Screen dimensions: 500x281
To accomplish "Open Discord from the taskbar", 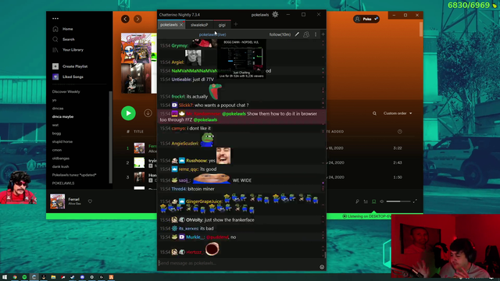I will (x=82, y=277).
